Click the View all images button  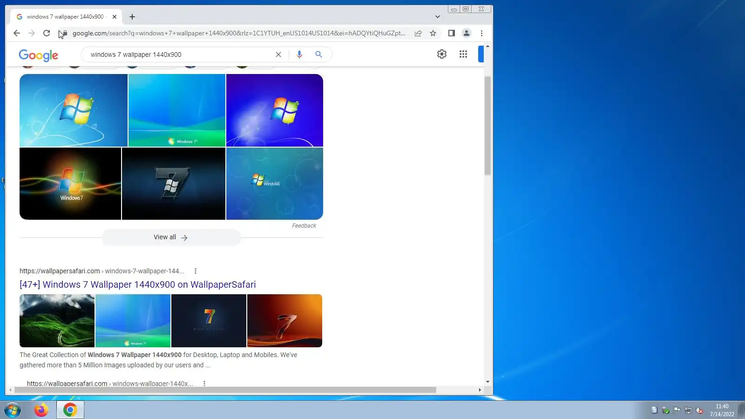click(171, 237)
